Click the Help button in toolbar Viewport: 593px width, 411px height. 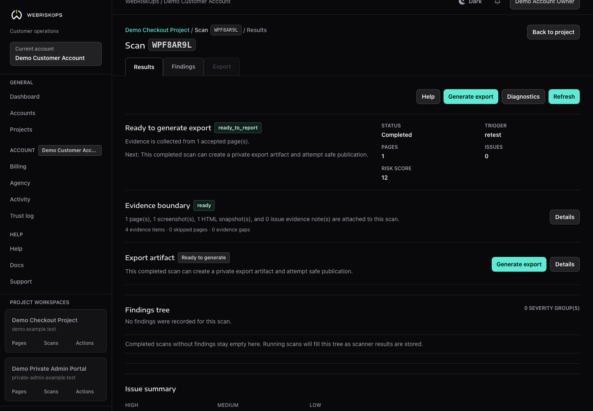428,97
